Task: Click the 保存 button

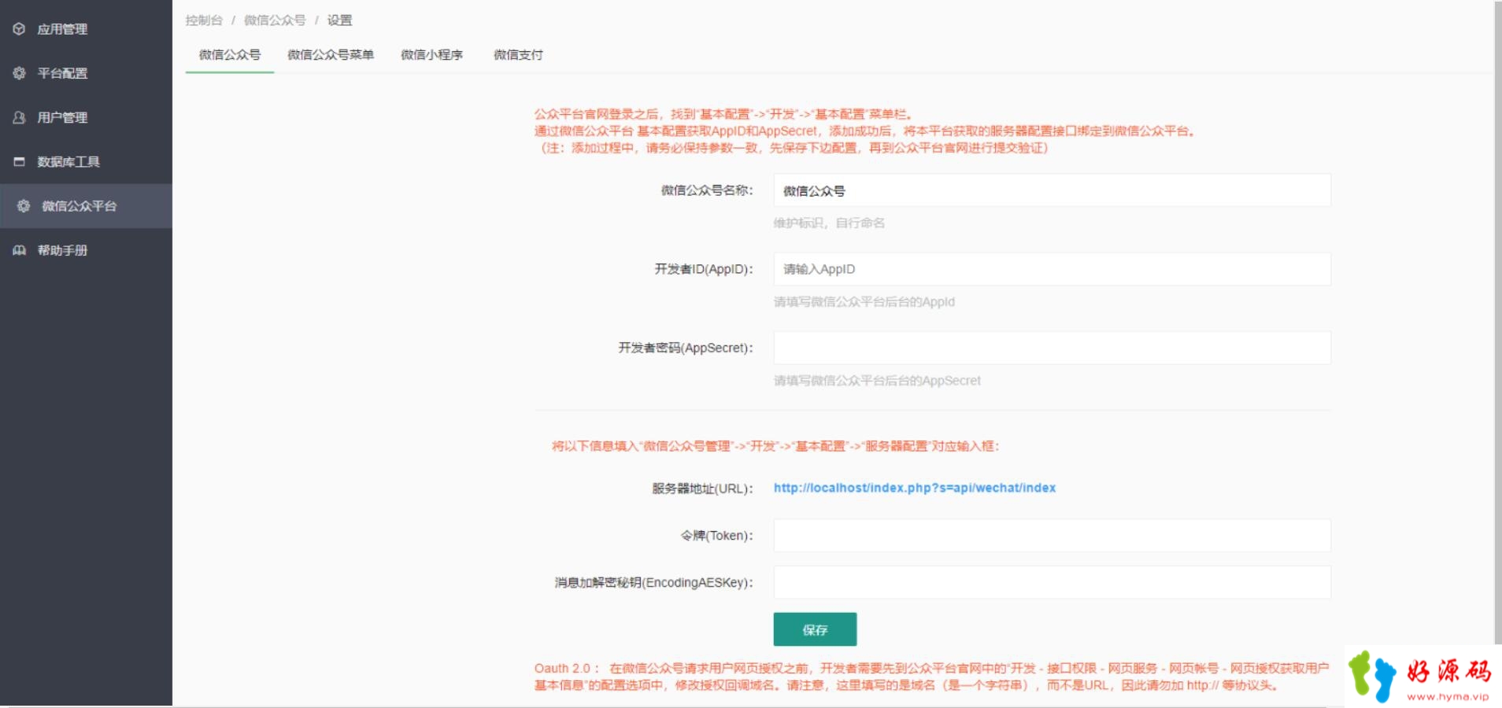Action: tap(815, 629)
